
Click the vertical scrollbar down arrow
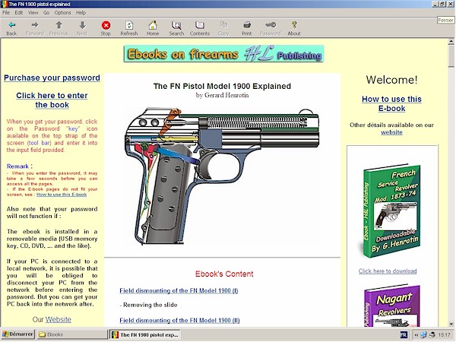(x=451, y=324)
